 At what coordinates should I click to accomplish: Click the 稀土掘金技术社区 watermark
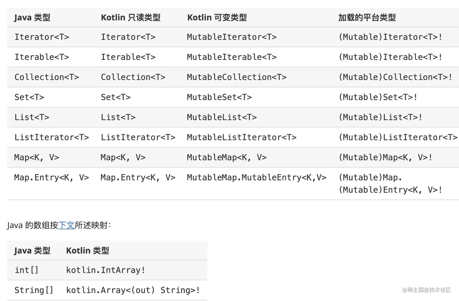click(427, 290)
